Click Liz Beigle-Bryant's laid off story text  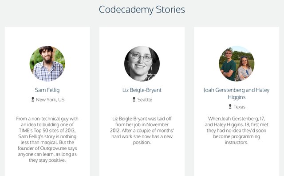pos(142,131)
